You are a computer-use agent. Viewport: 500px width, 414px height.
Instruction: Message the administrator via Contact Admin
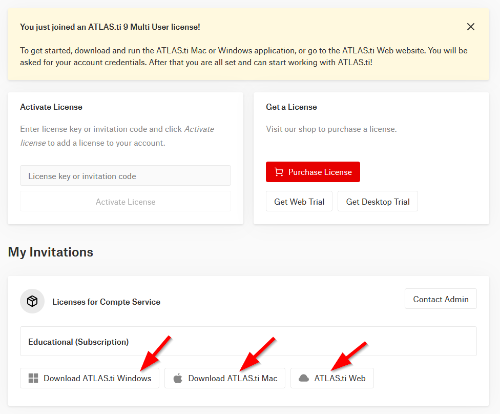coord(441,299)
